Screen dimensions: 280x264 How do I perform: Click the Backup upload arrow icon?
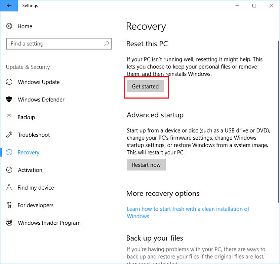10,117
